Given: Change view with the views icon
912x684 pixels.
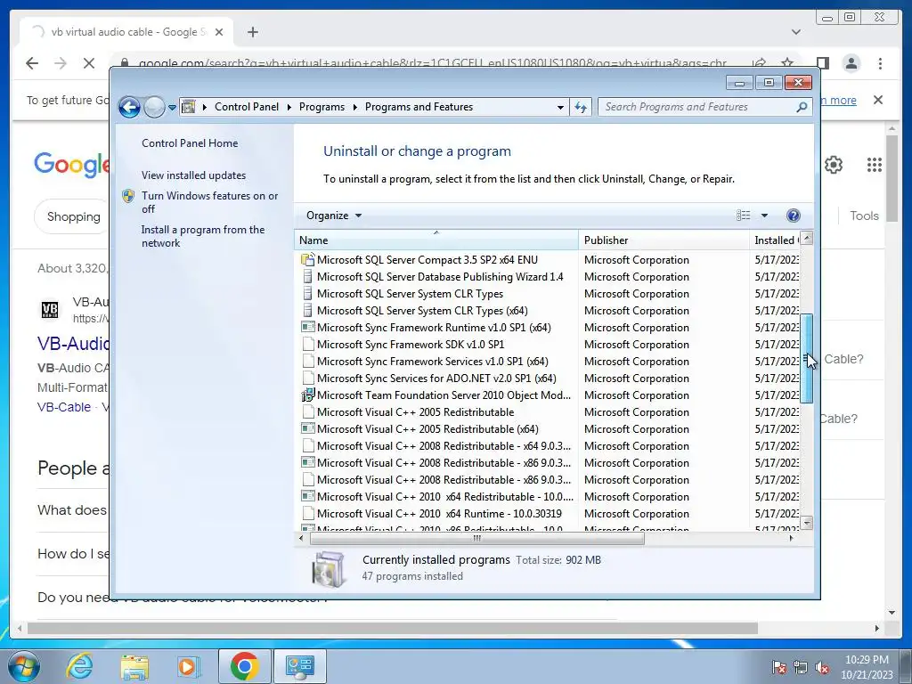Looking at the screenshot, I should pos(743,216).
